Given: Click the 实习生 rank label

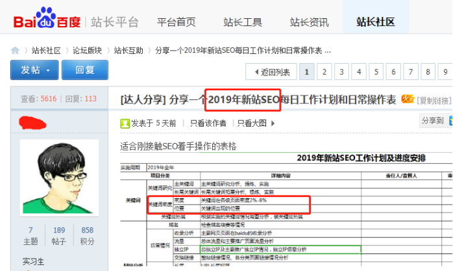Looking at the screenshot, I should tap(34, 262).
